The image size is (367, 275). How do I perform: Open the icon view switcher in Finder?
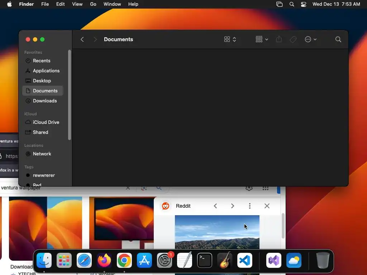pyautogui.click(x=230, y=39)
